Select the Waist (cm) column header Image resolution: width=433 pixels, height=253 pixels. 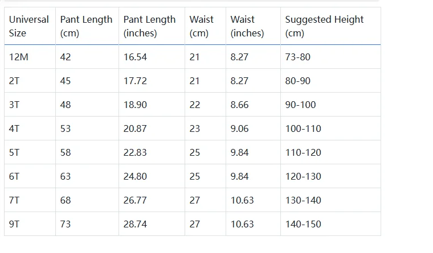coord(205,26)
